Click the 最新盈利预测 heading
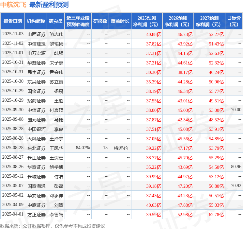 point(49,5)
